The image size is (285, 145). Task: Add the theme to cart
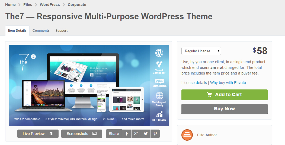click(x=224, y=95)
